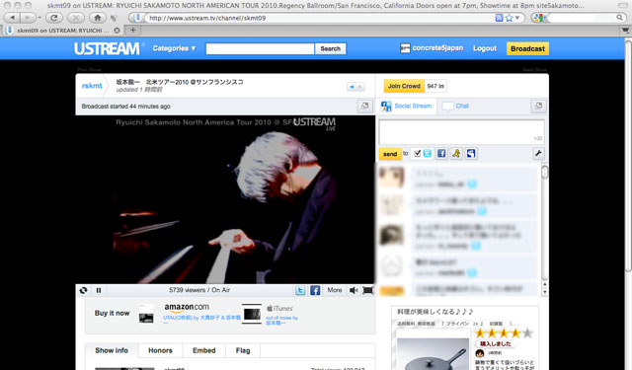Share stream via Twitter icon under video
This screenshot has height=370, width=632.
pyautogui.click(x=300, y=290)
